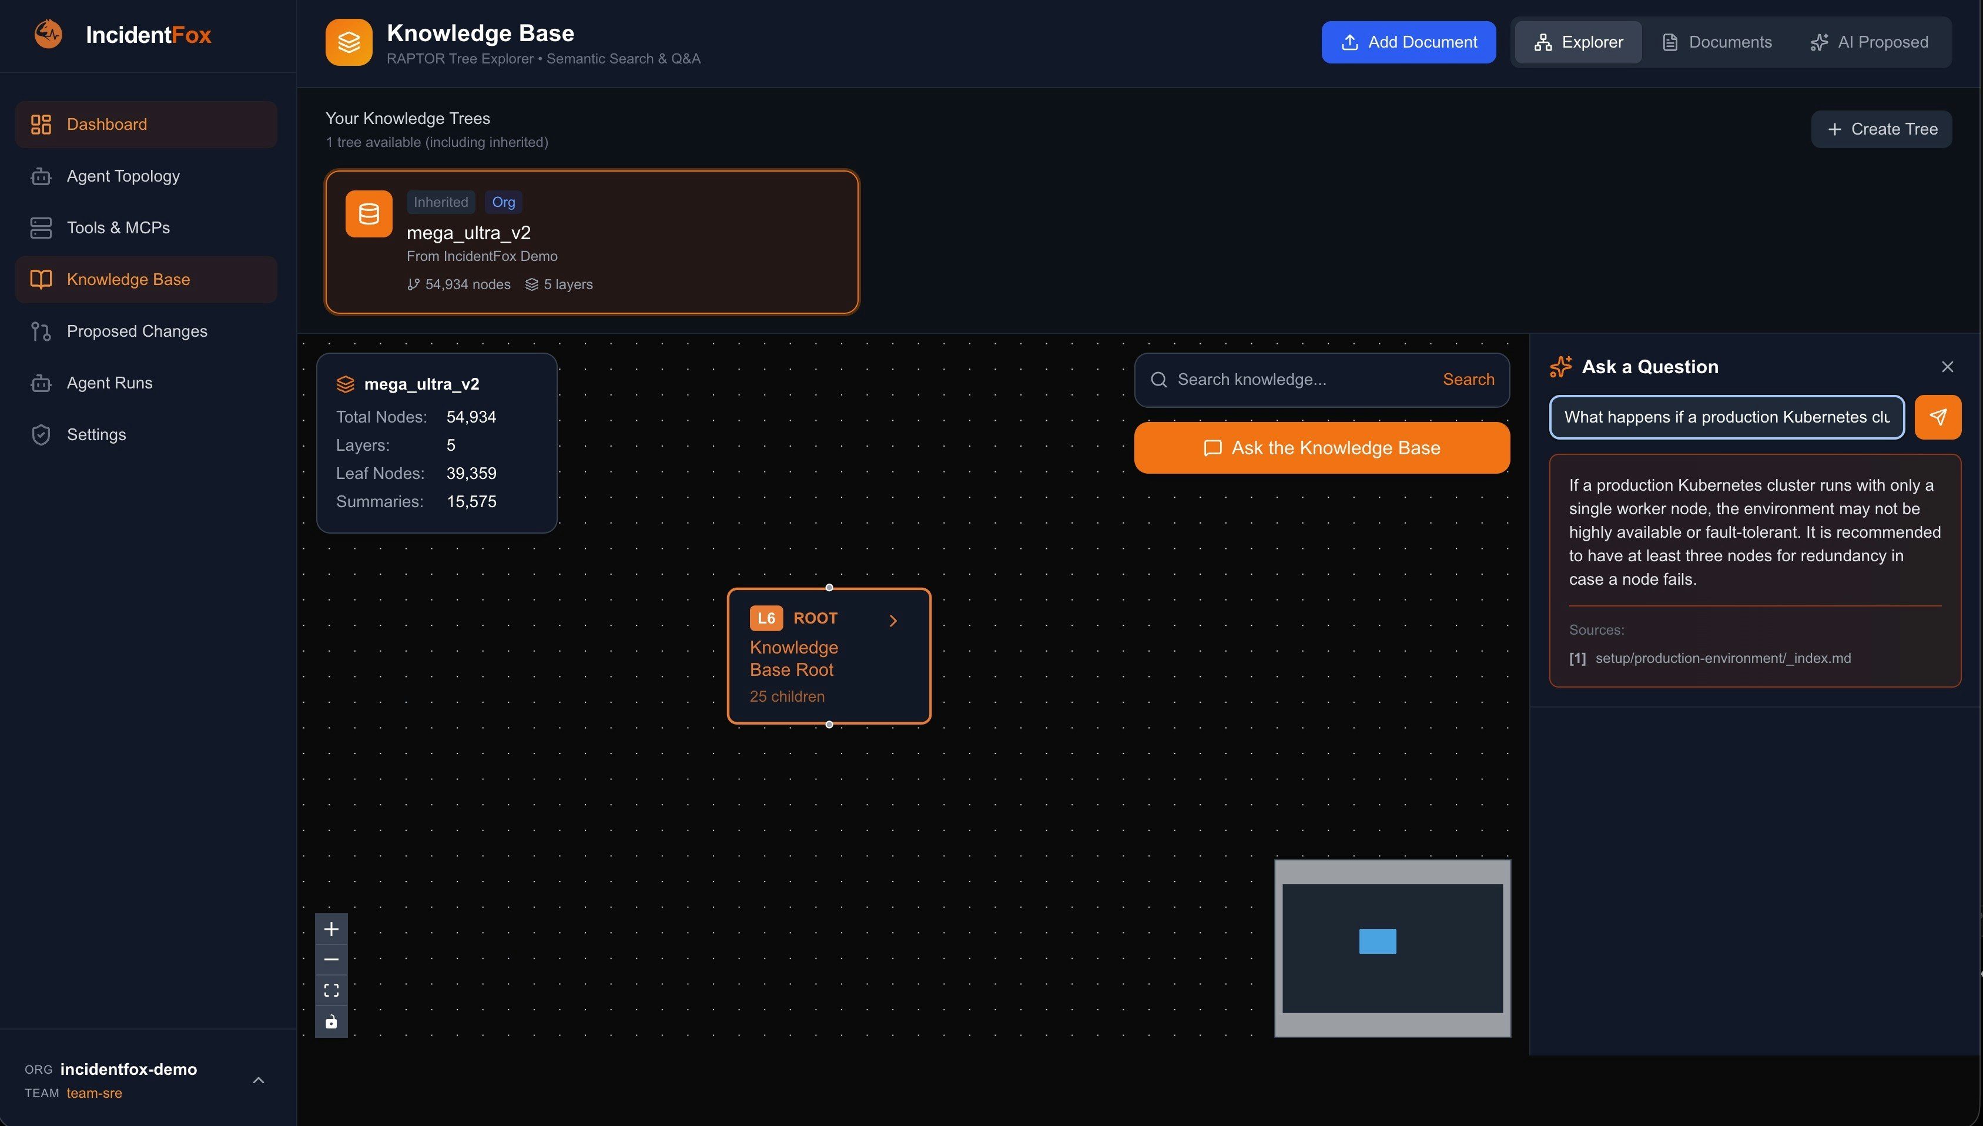Click the search magnifier in the knowledge search bar

[x=1160, y=379]
